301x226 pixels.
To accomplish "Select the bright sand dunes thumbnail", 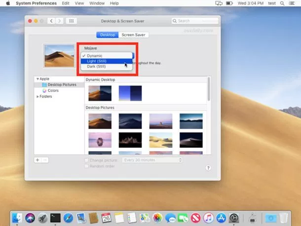I will 161,140.
